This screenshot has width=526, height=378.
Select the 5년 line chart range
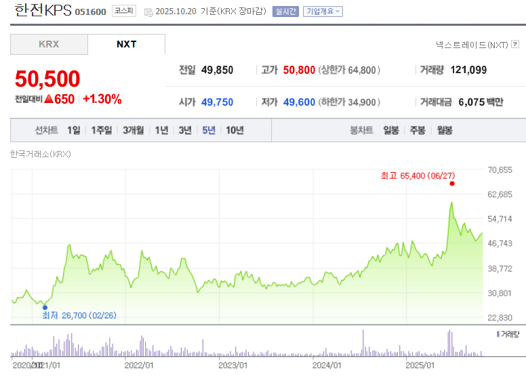click(209, 130)
